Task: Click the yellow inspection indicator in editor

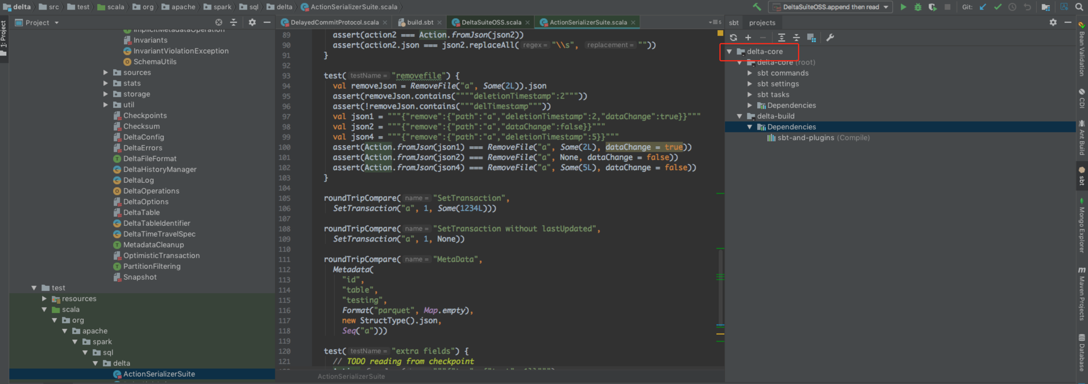Action: click(720, 33)
